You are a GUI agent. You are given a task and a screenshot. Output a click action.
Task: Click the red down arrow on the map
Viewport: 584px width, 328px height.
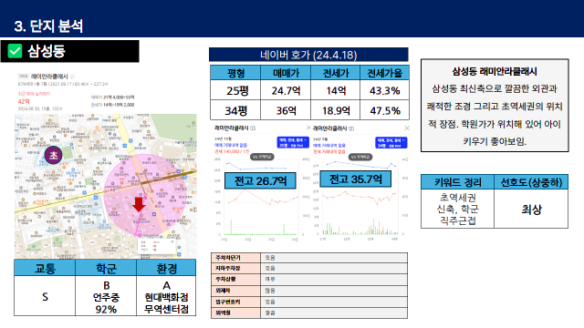point(139,204)
